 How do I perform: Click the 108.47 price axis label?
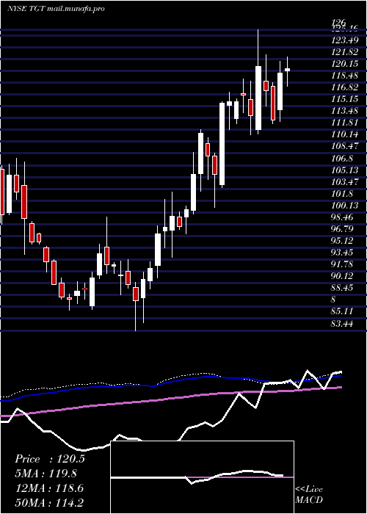[344, 147]
